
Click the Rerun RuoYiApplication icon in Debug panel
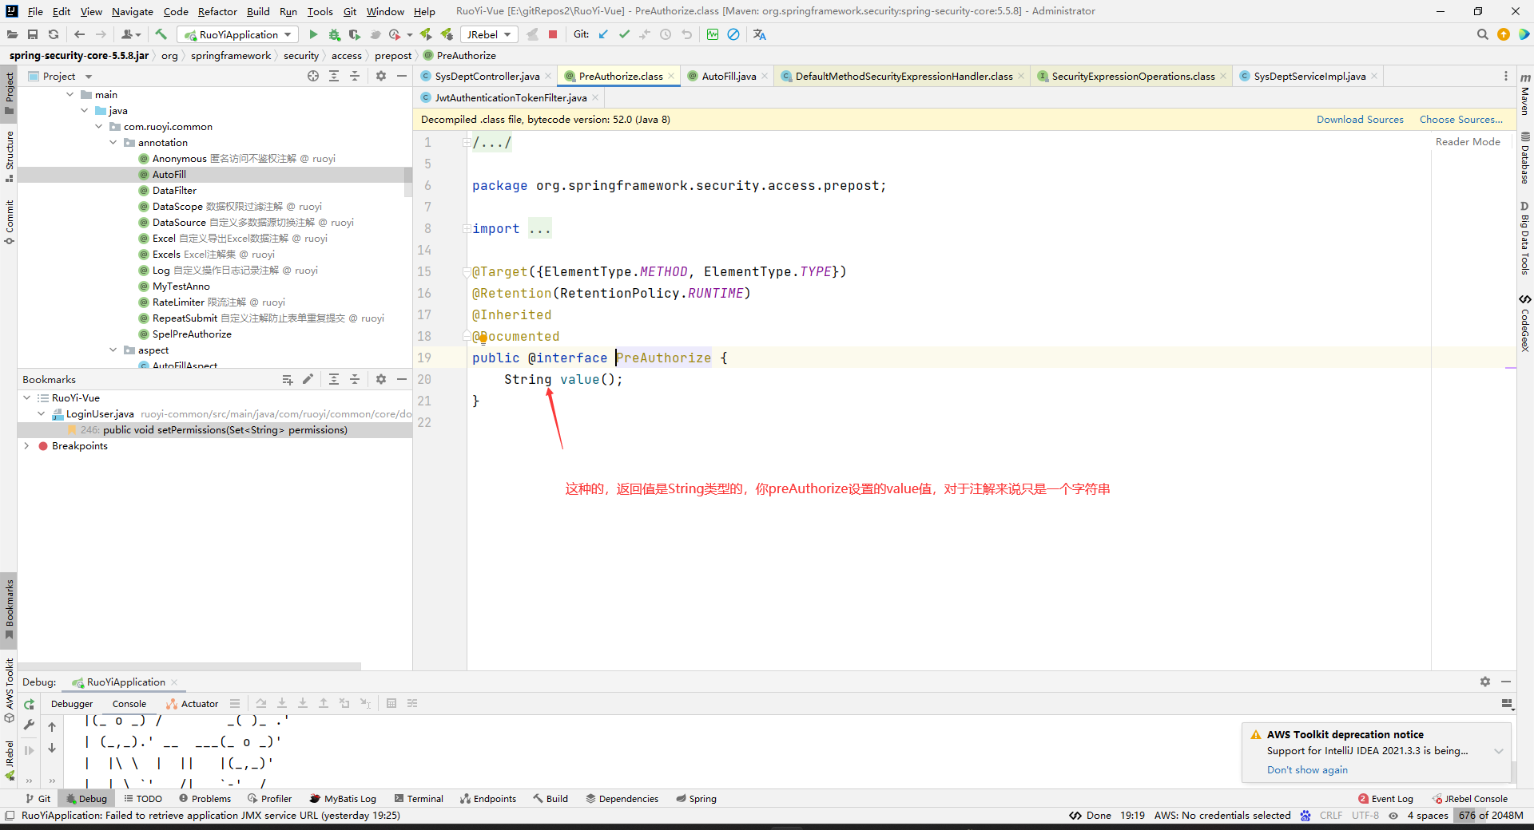pyautogui.click(x=30, y=704)
